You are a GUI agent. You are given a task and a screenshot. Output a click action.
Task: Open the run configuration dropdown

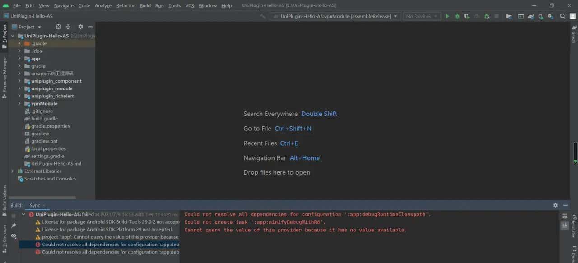tap(335, 16)
